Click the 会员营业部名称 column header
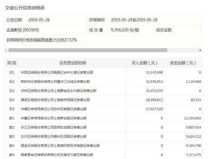 (73, 63)
